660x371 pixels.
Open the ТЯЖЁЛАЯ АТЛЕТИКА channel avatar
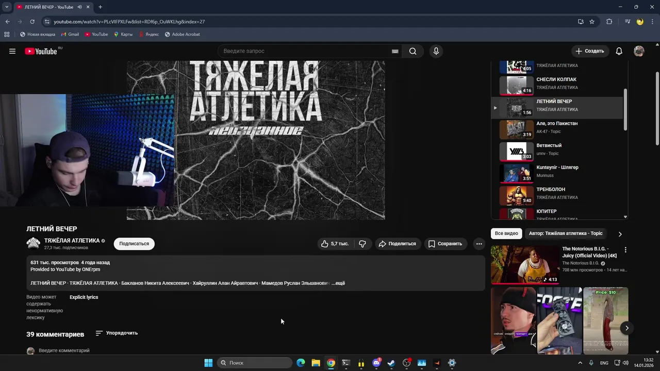[x=33, y=244]
